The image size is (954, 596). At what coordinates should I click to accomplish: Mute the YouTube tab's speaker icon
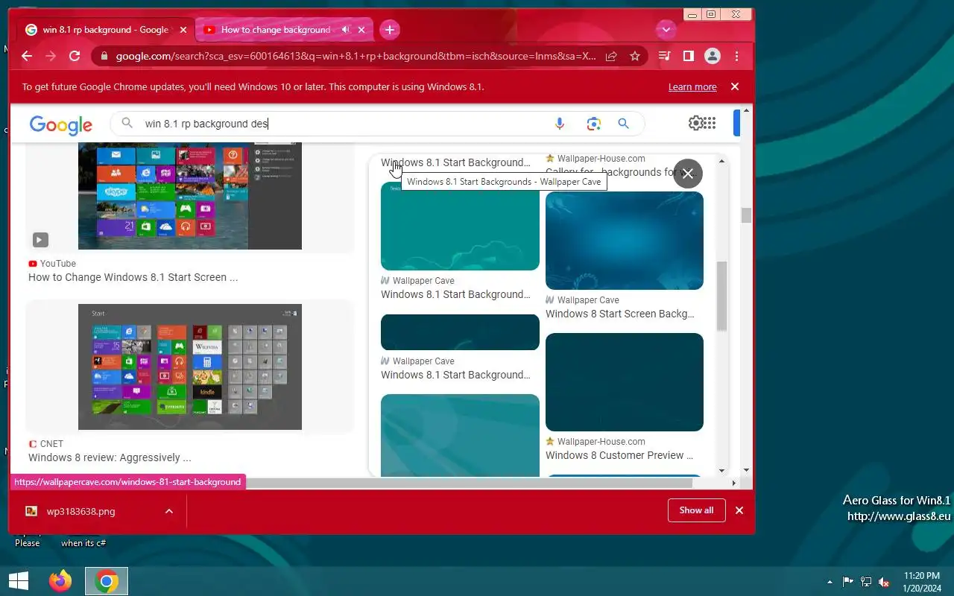[346, 30]
